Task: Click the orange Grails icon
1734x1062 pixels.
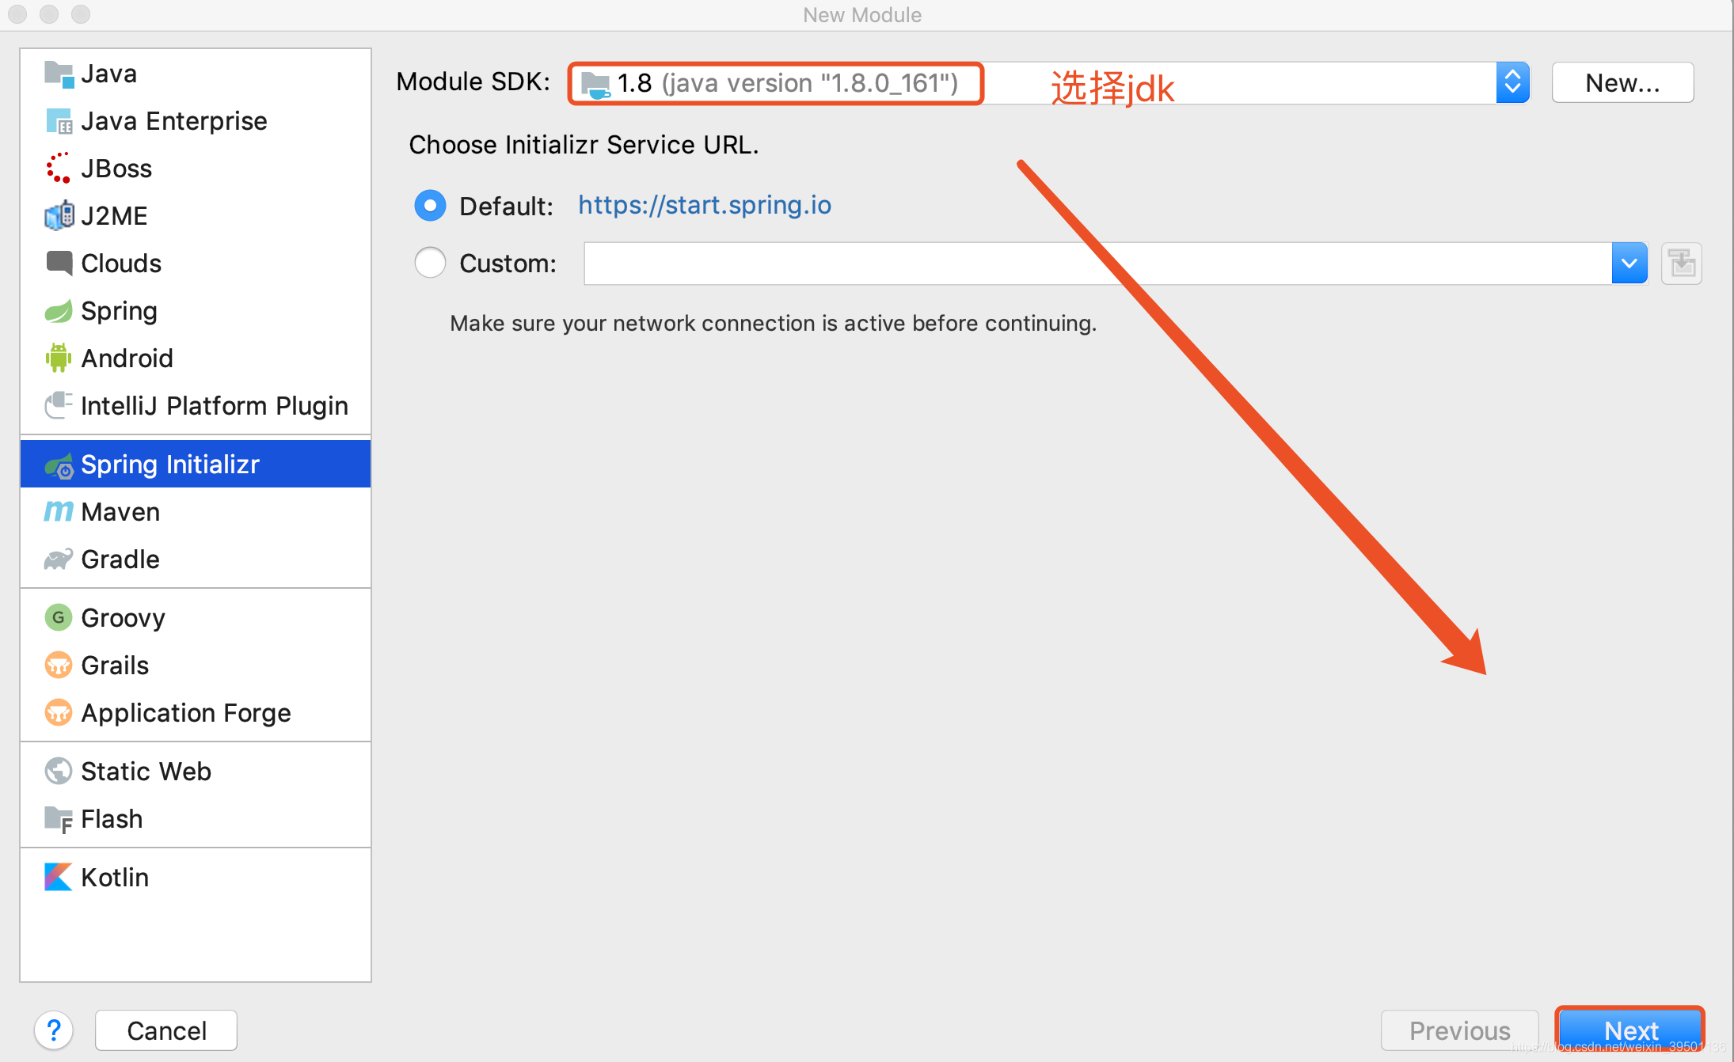Action: pos(59,665)
